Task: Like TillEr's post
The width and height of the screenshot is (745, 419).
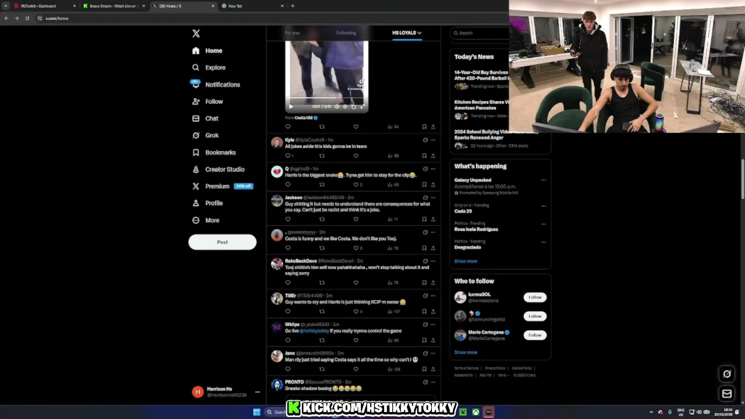Action: point(356,311)
